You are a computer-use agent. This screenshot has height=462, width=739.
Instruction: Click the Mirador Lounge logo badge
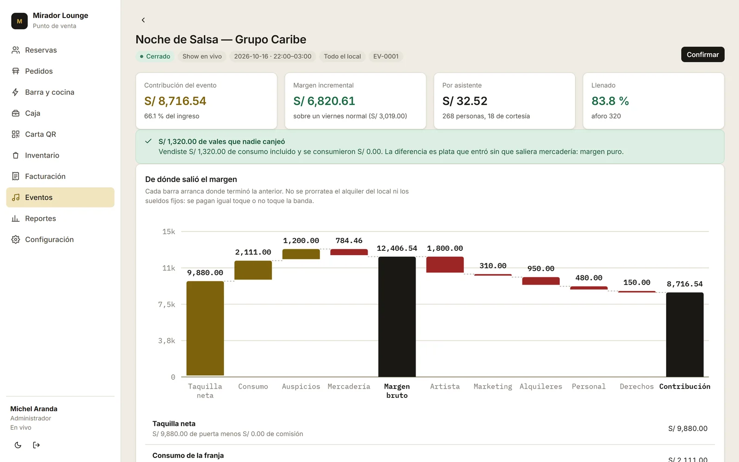19,21
